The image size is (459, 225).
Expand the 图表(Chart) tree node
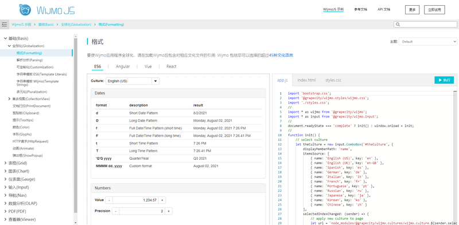pyautogui.click(x=5, y=171)
